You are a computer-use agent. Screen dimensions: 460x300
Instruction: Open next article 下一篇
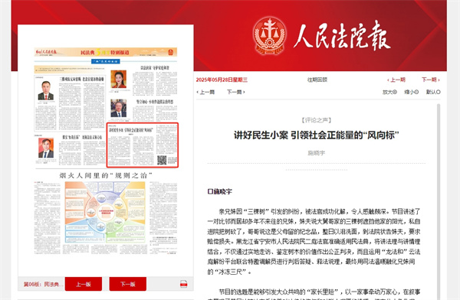click(x=236, y=92)
